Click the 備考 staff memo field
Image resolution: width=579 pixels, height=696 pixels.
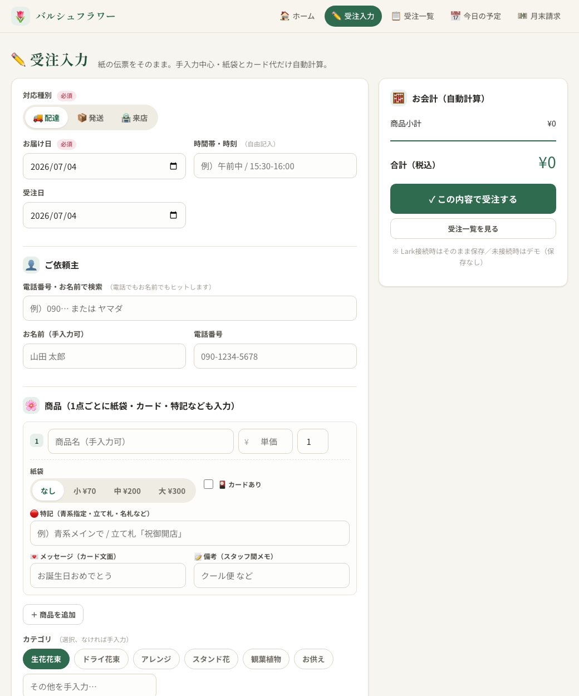[272, 576]
